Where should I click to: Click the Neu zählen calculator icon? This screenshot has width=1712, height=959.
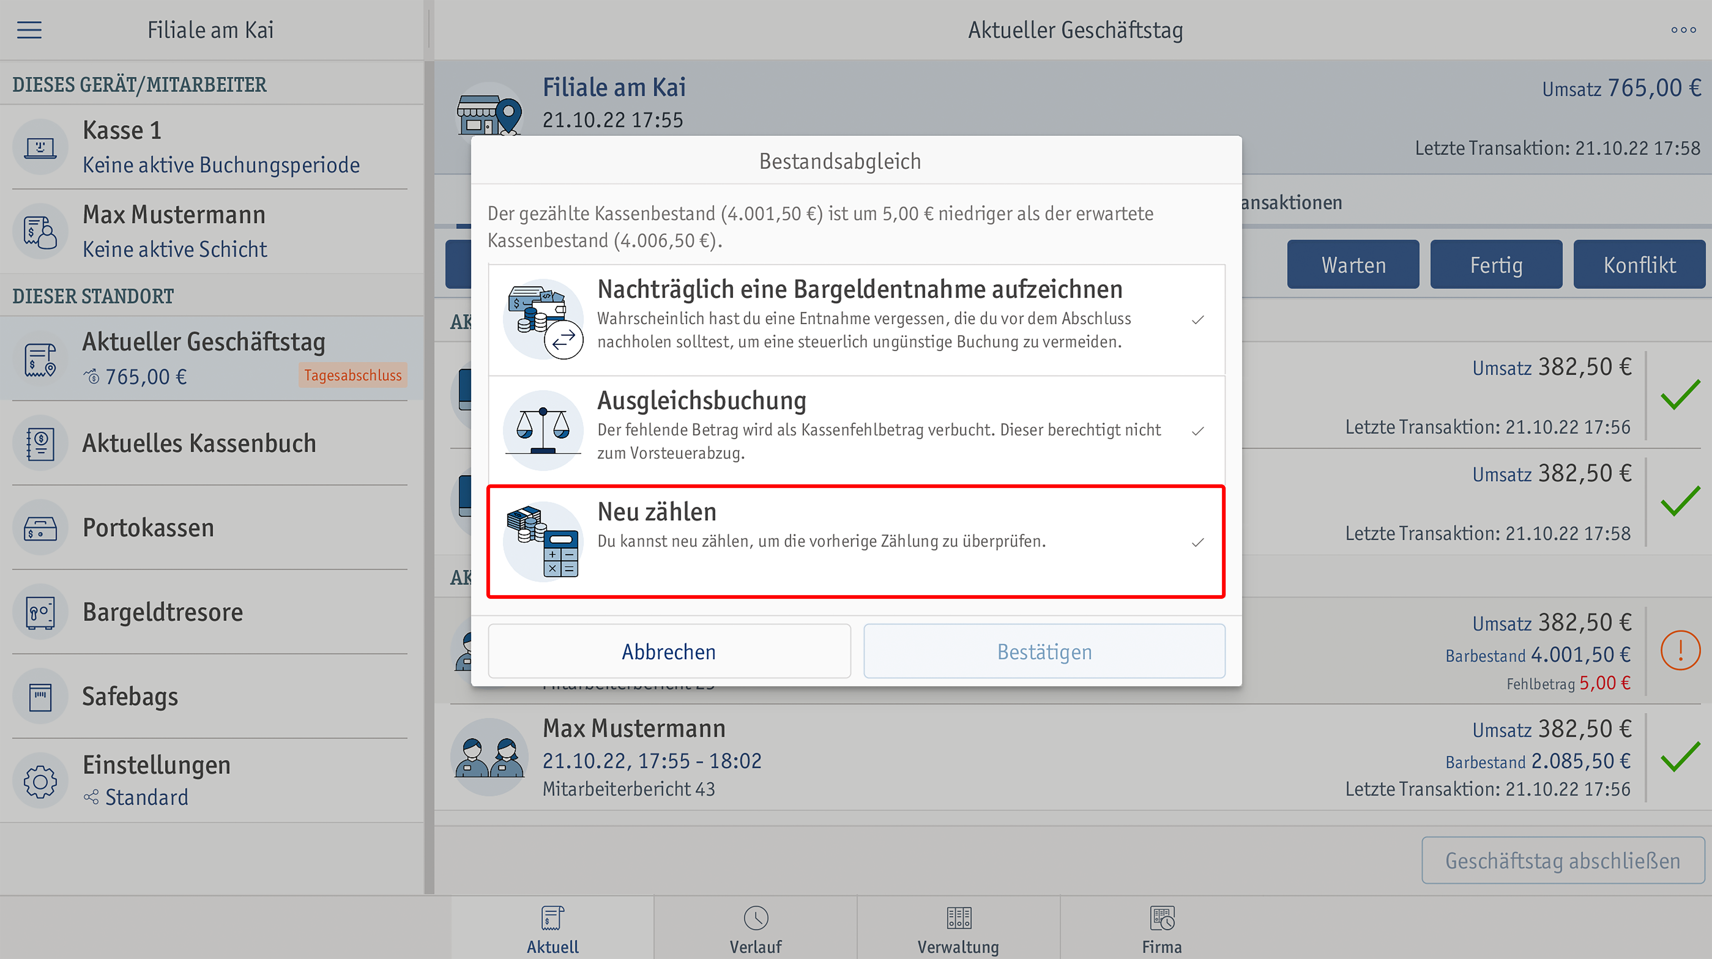(543, 542)
